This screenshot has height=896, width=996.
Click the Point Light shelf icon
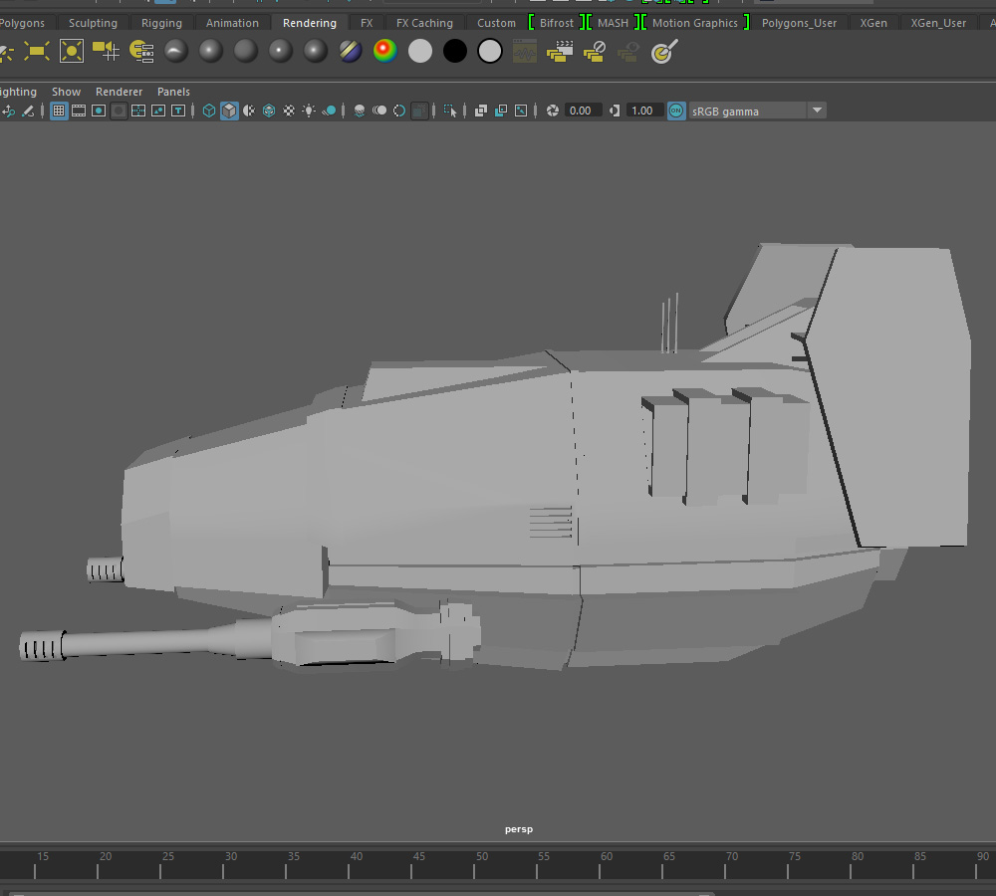(71, 51)
